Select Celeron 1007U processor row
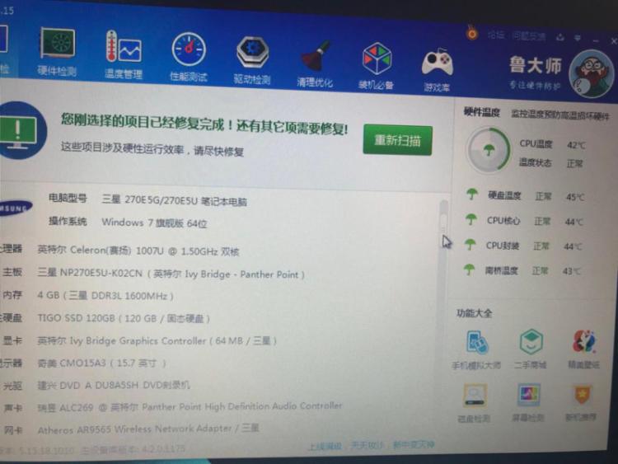Screen dimensions: 618x464 (119, 250)
